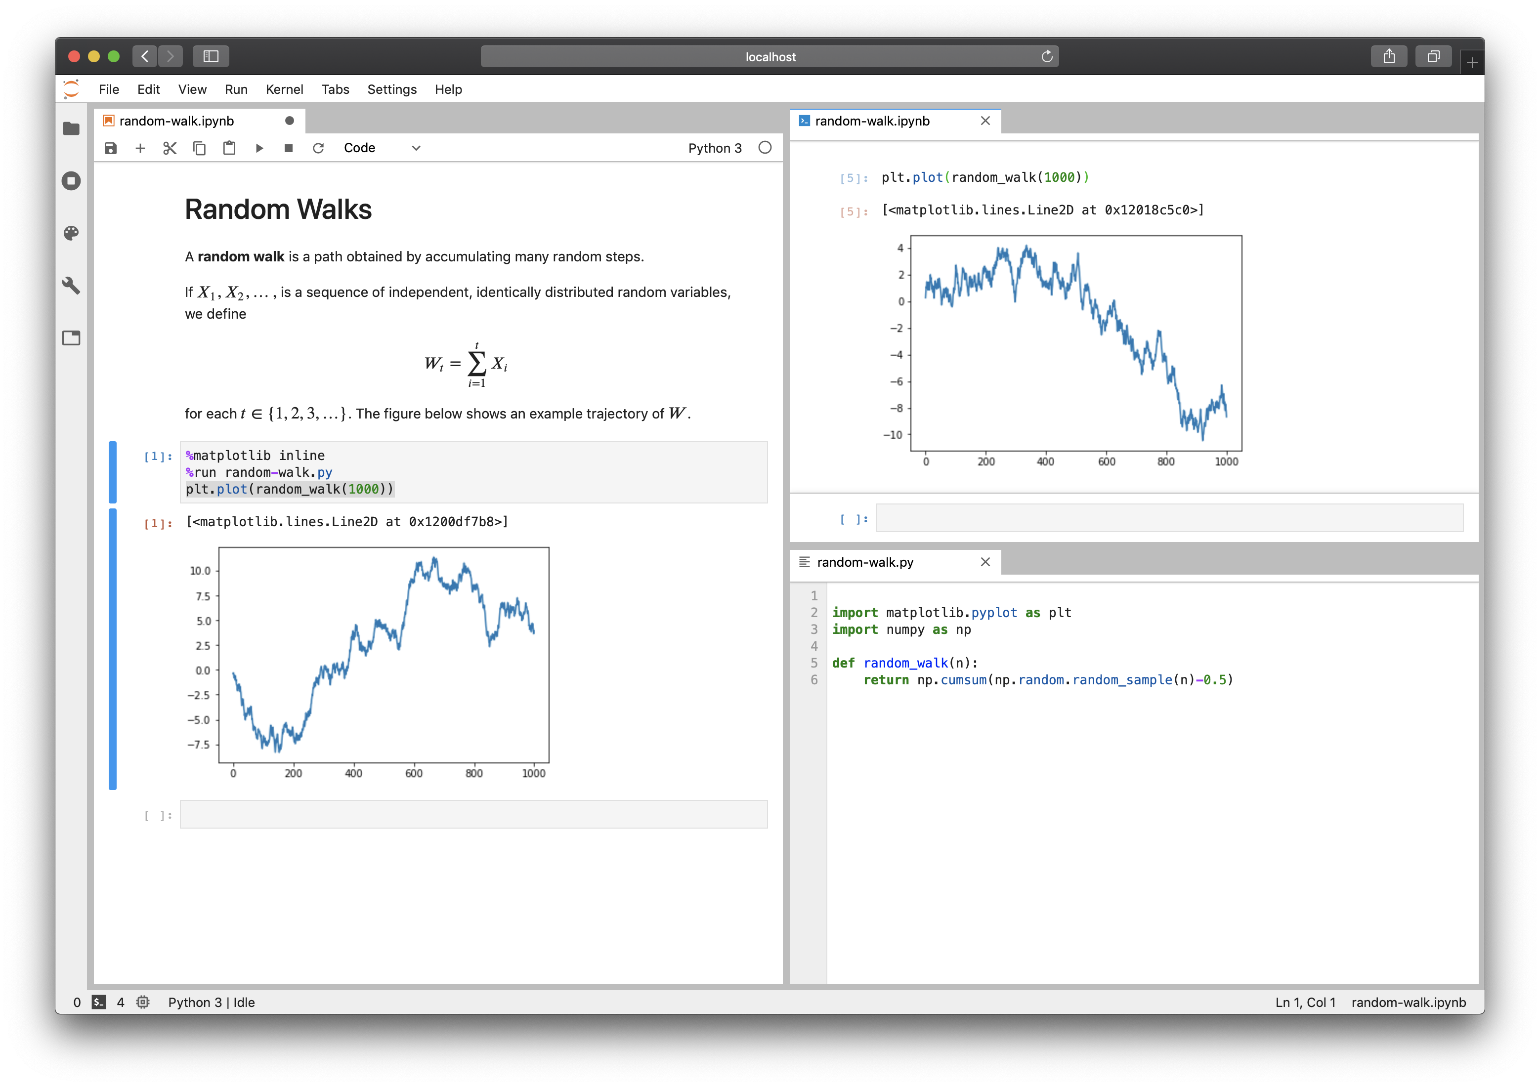Click the Add new cell icon
The image size is (1540, 1087).
(140, 147)
